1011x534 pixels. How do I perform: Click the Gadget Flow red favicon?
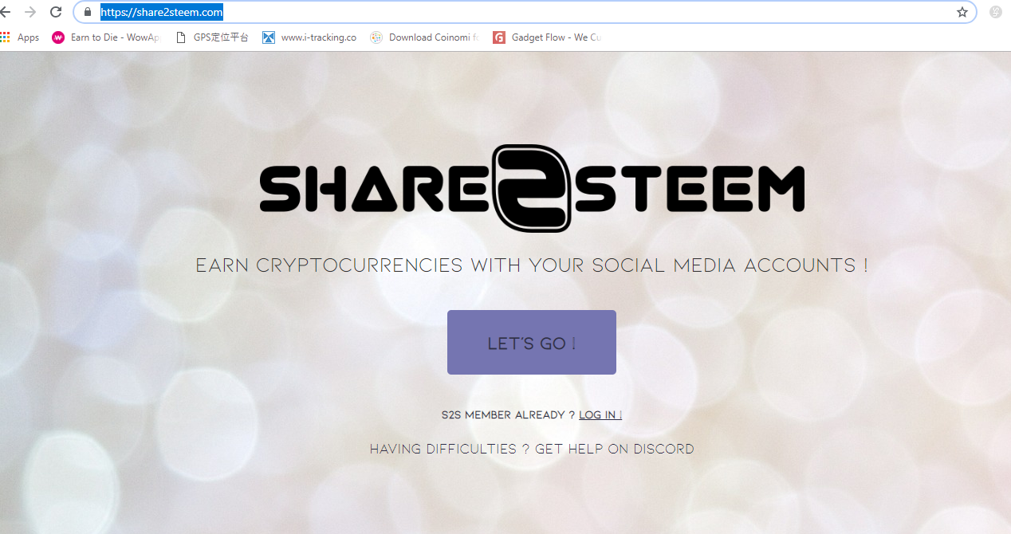tap(498, 37)
